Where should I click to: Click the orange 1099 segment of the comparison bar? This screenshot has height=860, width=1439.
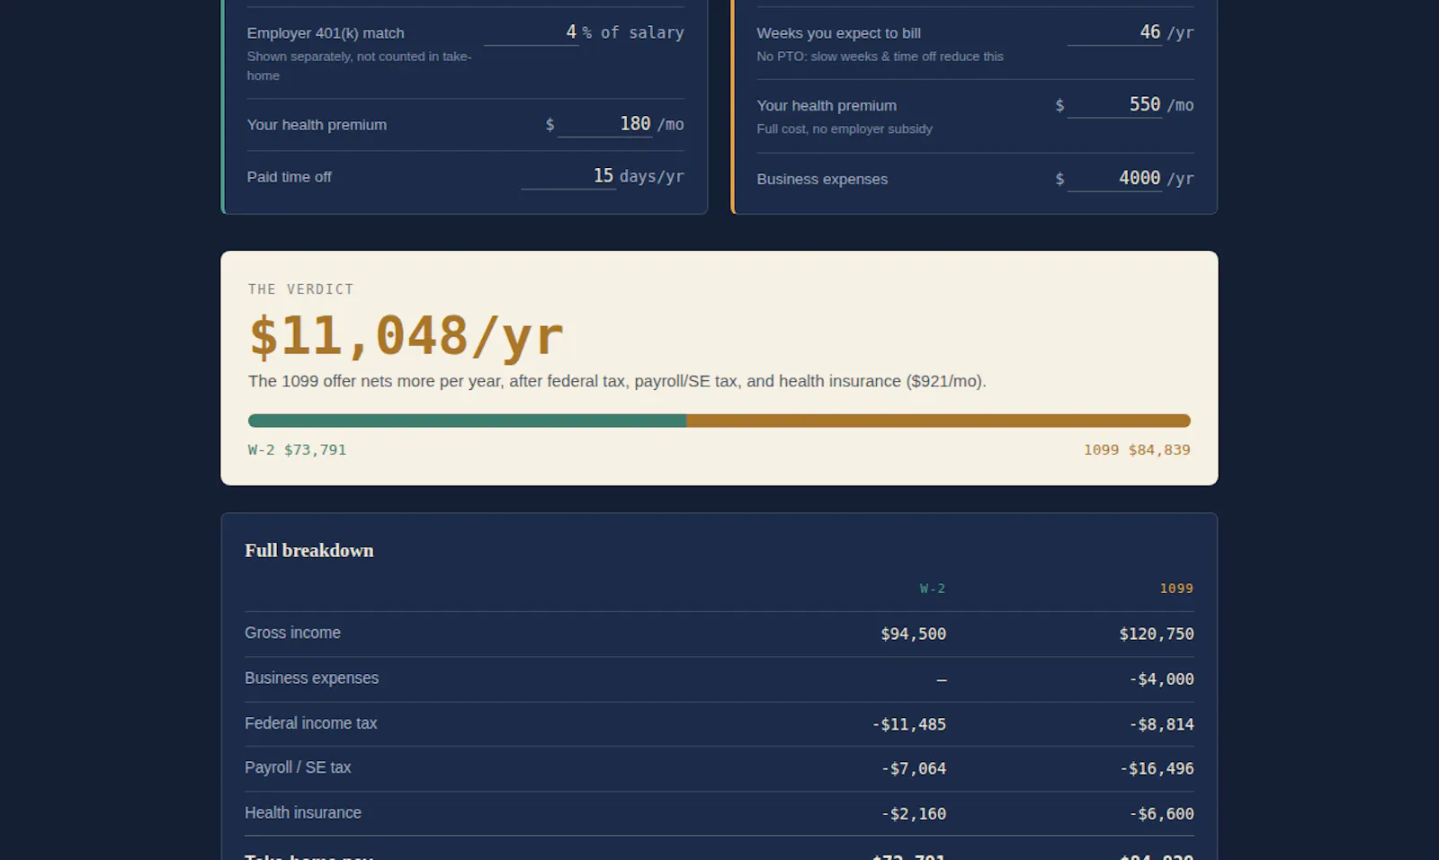938,421
